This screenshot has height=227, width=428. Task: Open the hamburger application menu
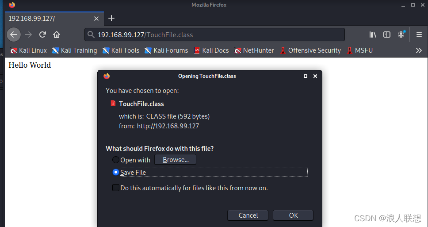click(419, 35)
